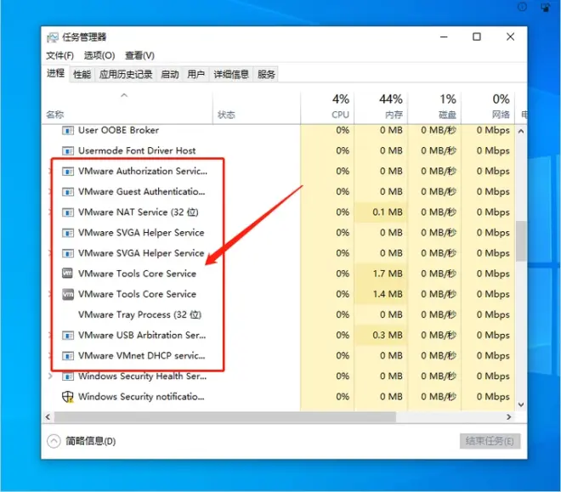Click the vertical scrollbar down arrow
This screenshot has height=492, width=561.
click(x=521, y=404)
